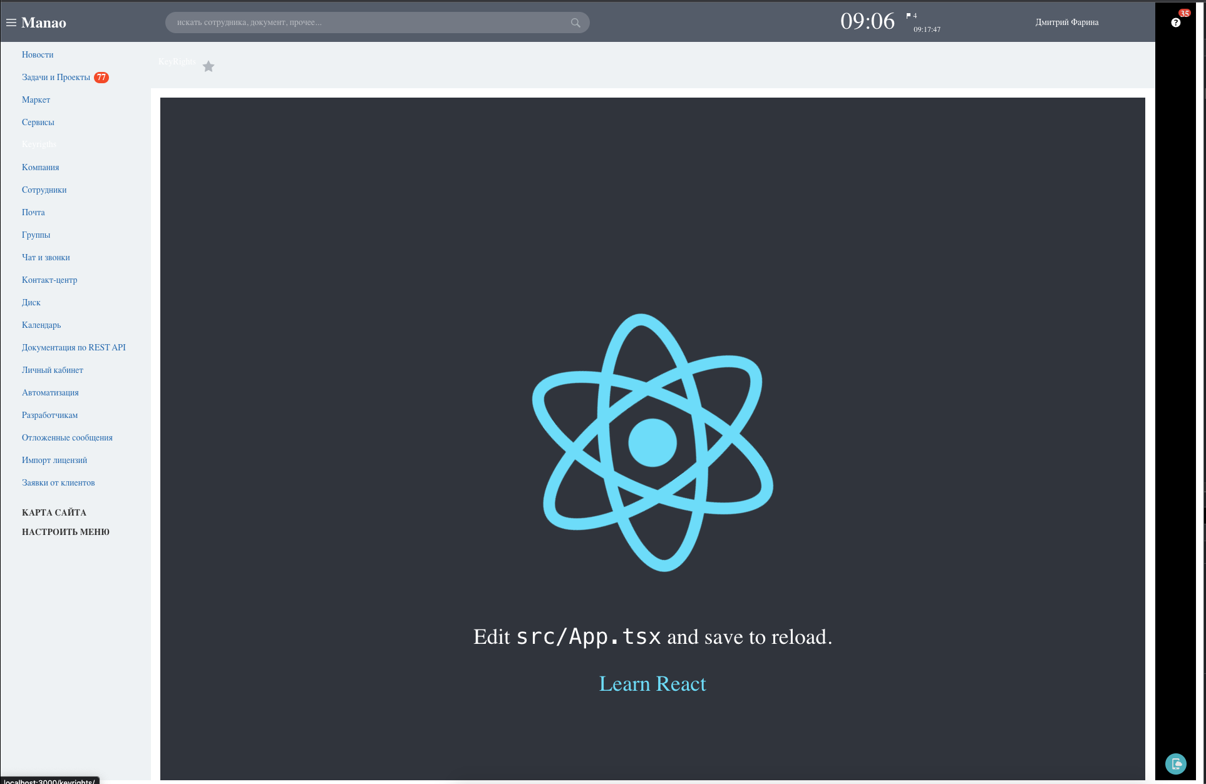
Task: Click in the employee/document search field
Action: click(x=369, y=23)
